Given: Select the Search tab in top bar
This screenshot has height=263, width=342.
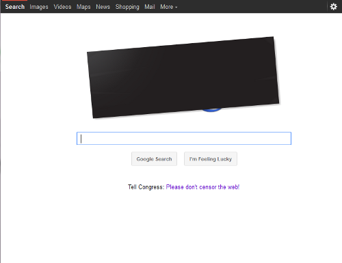Looking at the screenshot, I should 15,7.
